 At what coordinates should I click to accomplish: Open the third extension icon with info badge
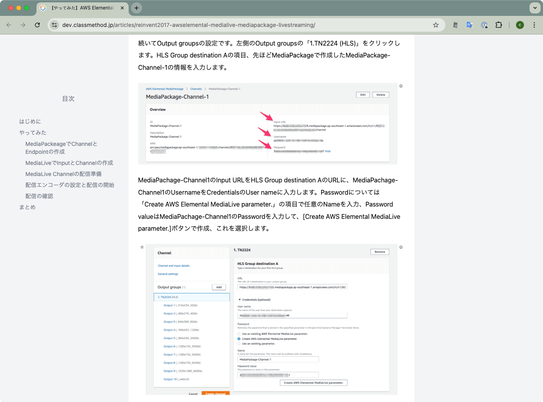pyautogui.click(x=484, y=25)
